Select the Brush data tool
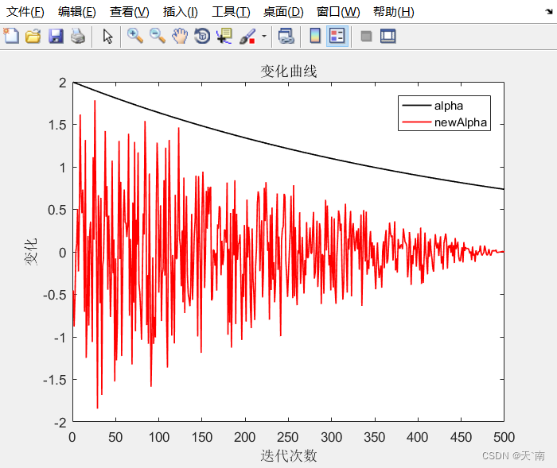 (x=247, y=37)
